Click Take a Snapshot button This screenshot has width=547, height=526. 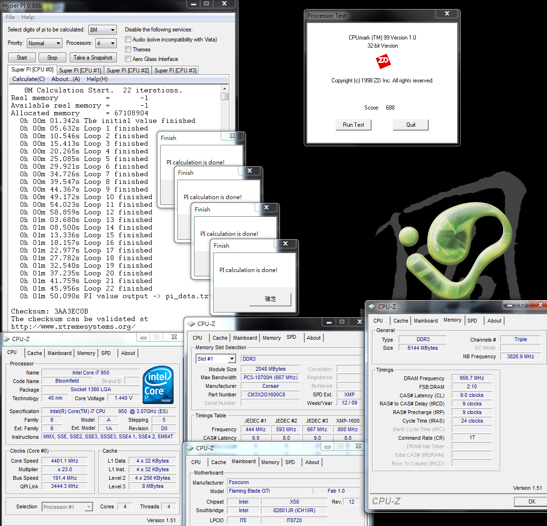click(x=93, y=58)
